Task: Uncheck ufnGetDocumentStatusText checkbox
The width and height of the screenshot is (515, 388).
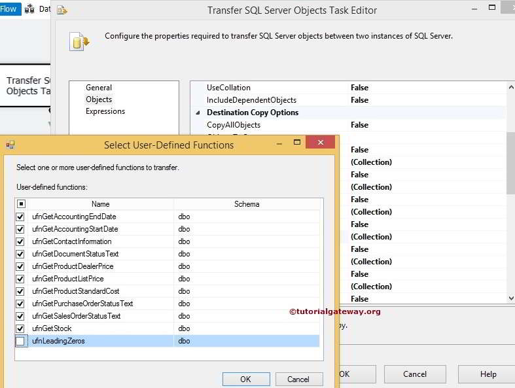Action: click(x=20, y=255)
